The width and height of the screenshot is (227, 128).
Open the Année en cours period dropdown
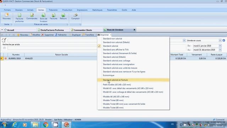coord(220,41)
